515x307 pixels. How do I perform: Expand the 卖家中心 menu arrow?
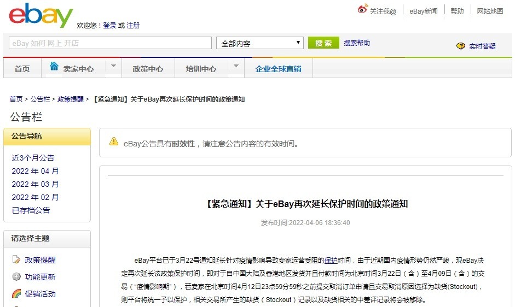pos(113,67)
